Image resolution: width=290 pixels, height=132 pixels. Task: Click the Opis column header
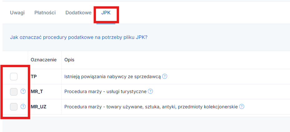(69, 60)
